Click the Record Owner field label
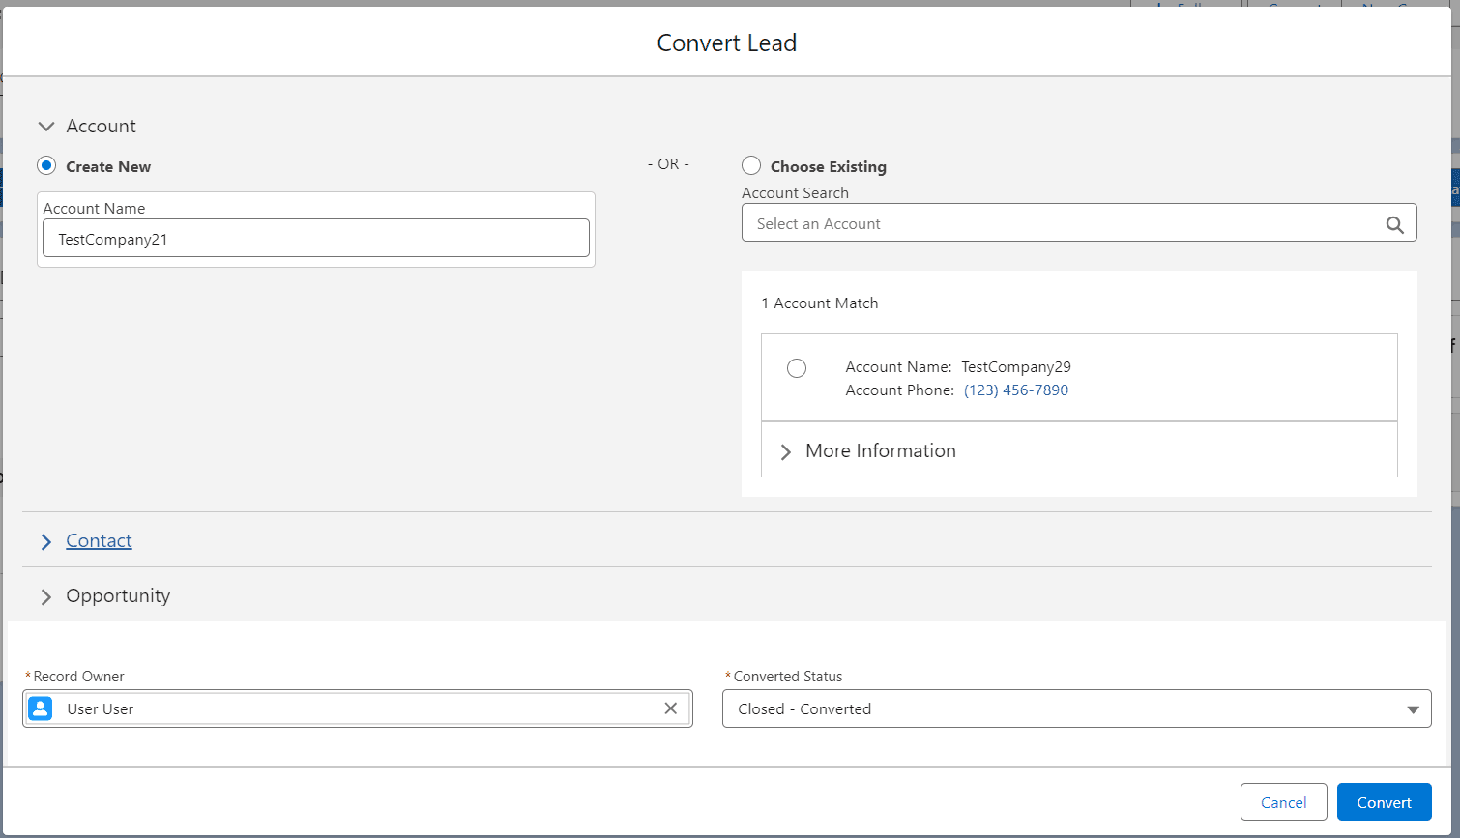The height and width of the screenshot is (838, 1460). pos(78,677)
